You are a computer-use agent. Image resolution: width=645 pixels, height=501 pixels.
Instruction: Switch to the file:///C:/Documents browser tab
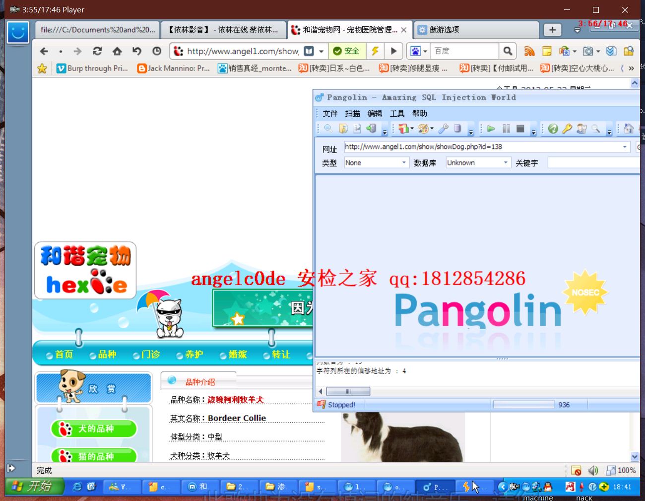[97, 30]
